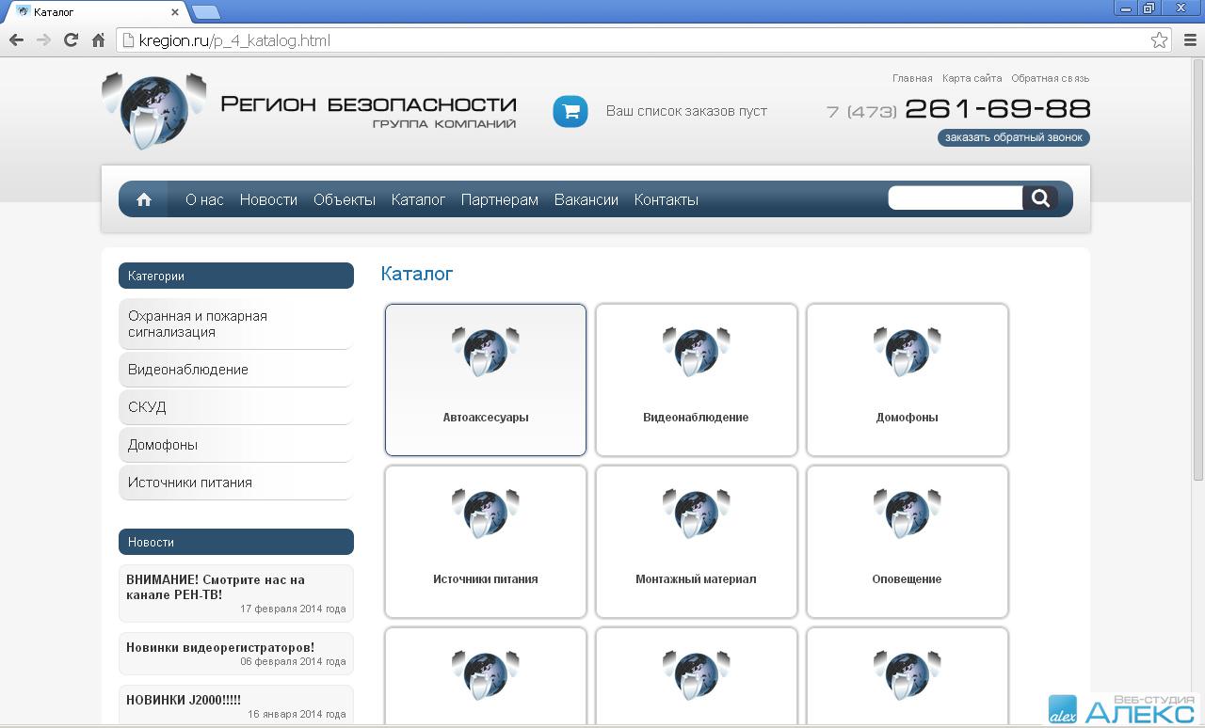Click the Region Bezopasnosti globe logo
The width and height of the screenshot is (1205, 728).
pyautogui.click(x=153, y=111)
